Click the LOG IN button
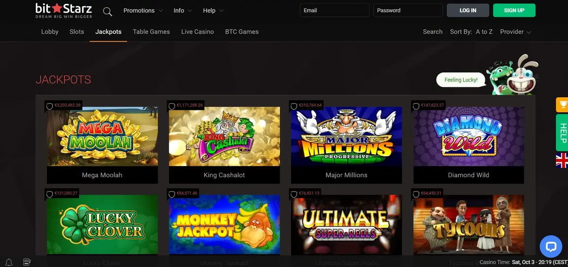This screenshot has height=267, width=568. (468, 10)
